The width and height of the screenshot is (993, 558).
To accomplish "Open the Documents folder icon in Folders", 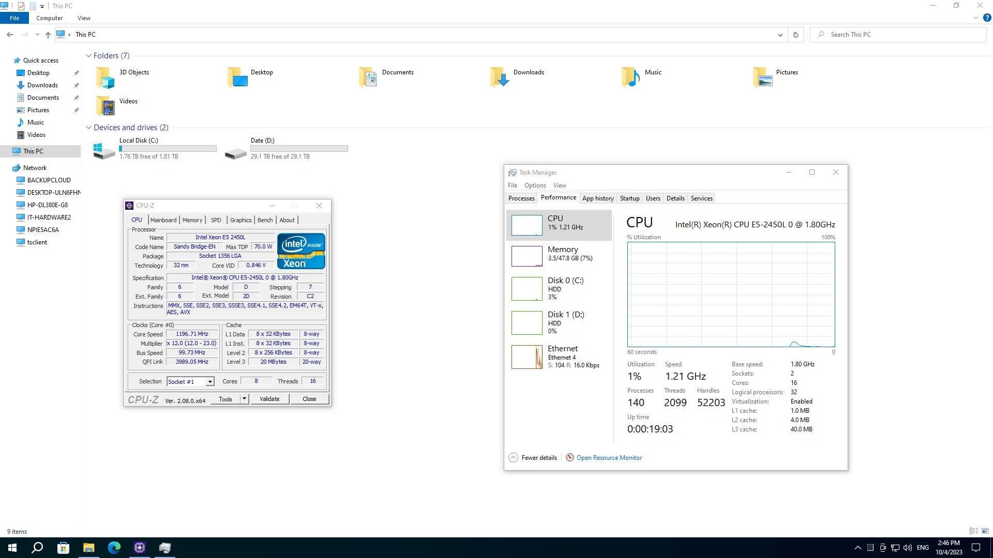I will (x=368, y=78).
